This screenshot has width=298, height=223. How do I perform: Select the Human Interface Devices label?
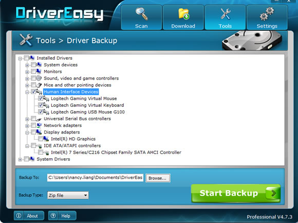click(71, 92)
